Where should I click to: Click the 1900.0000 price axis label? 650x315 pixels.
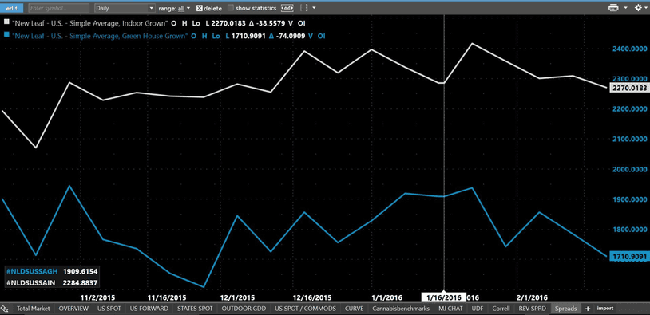point(629,199)
